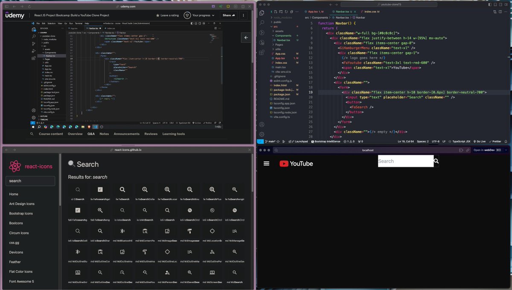
Task: Select the io5 IoSearch icon tile
Action: (167, 213)
